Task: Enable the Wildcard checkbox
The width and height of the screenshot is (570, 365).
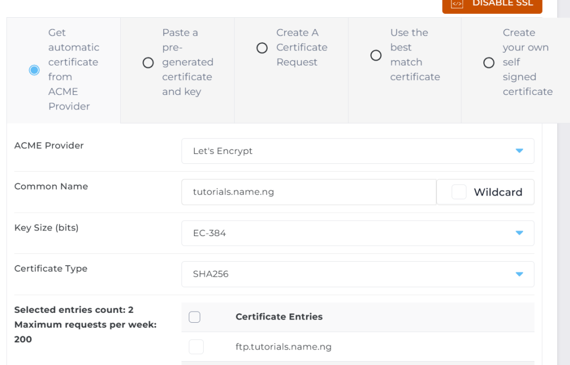Action: [x=459, y=192]
